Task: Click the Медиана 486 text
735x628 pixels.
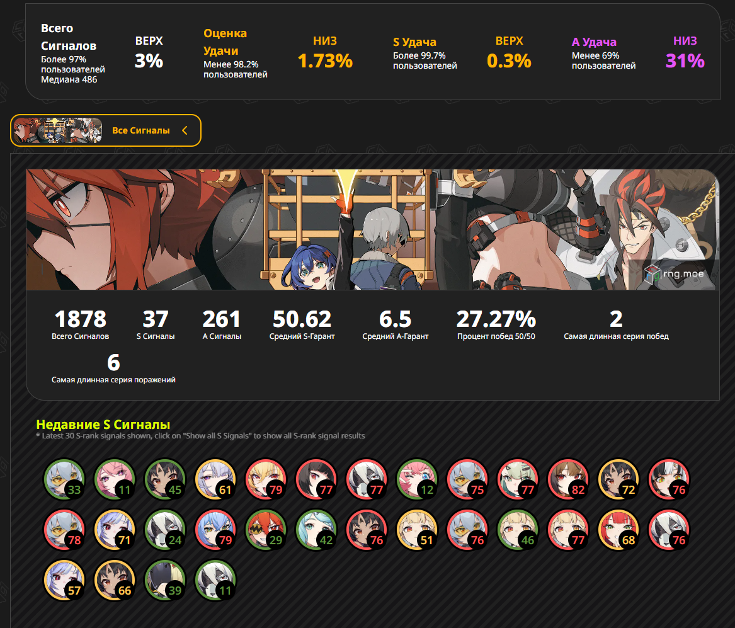Action: 69,79
